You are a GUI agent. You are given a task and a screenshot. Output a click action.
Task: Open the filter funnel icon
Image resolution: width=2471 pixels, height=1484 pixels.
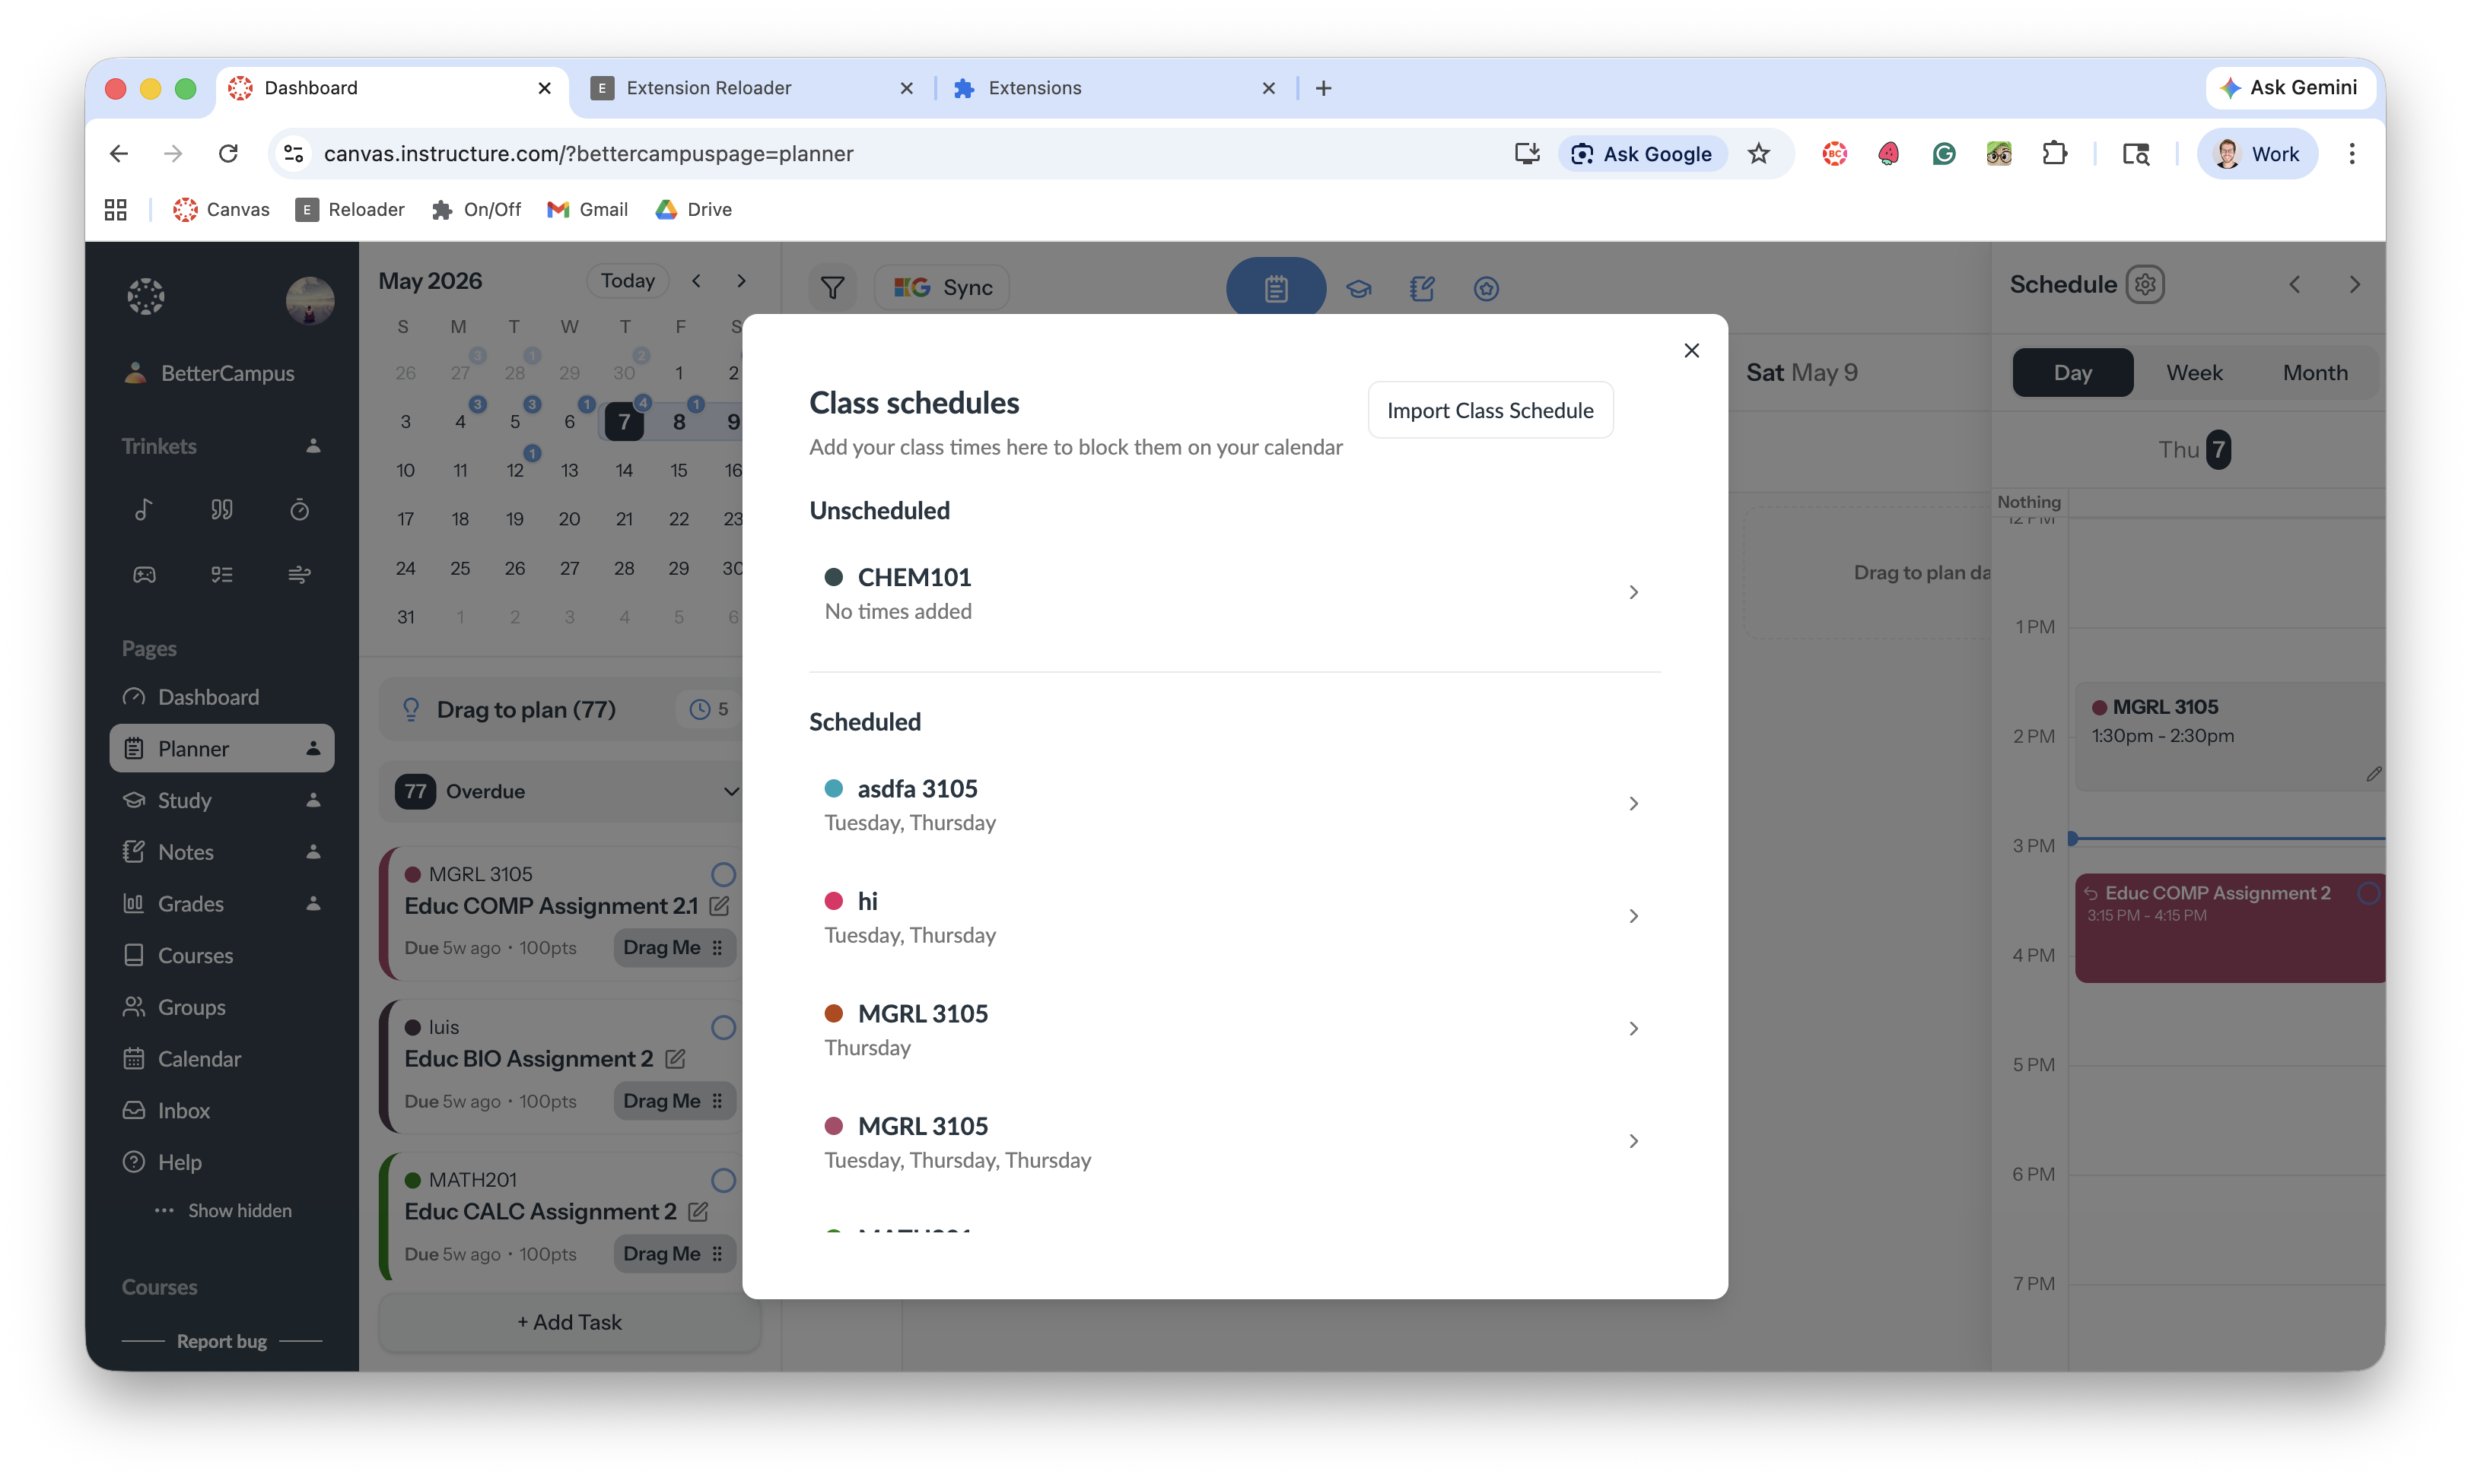click(832, 288)
